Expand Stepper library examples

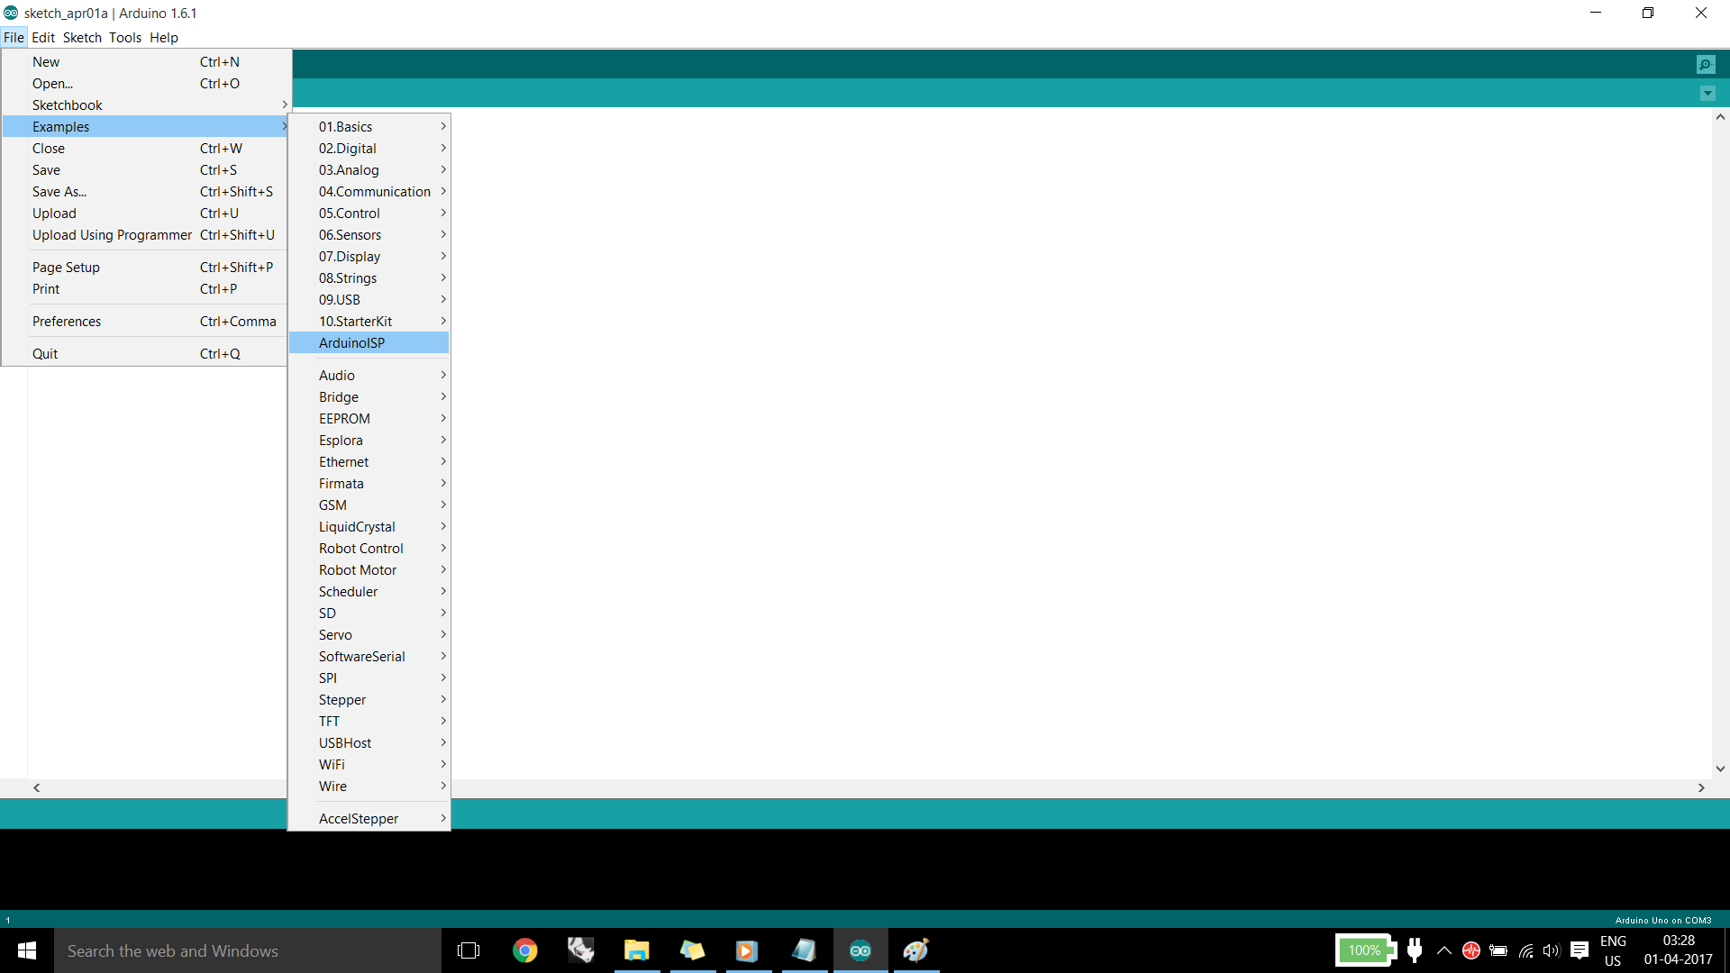click(x=369, y=700)
